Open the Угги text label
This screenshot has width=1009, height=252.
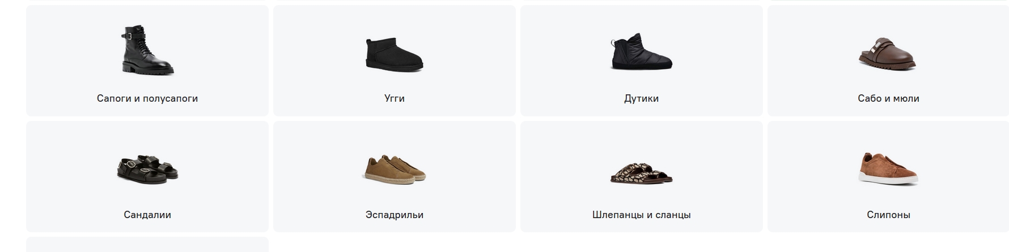tap(395, 98)
